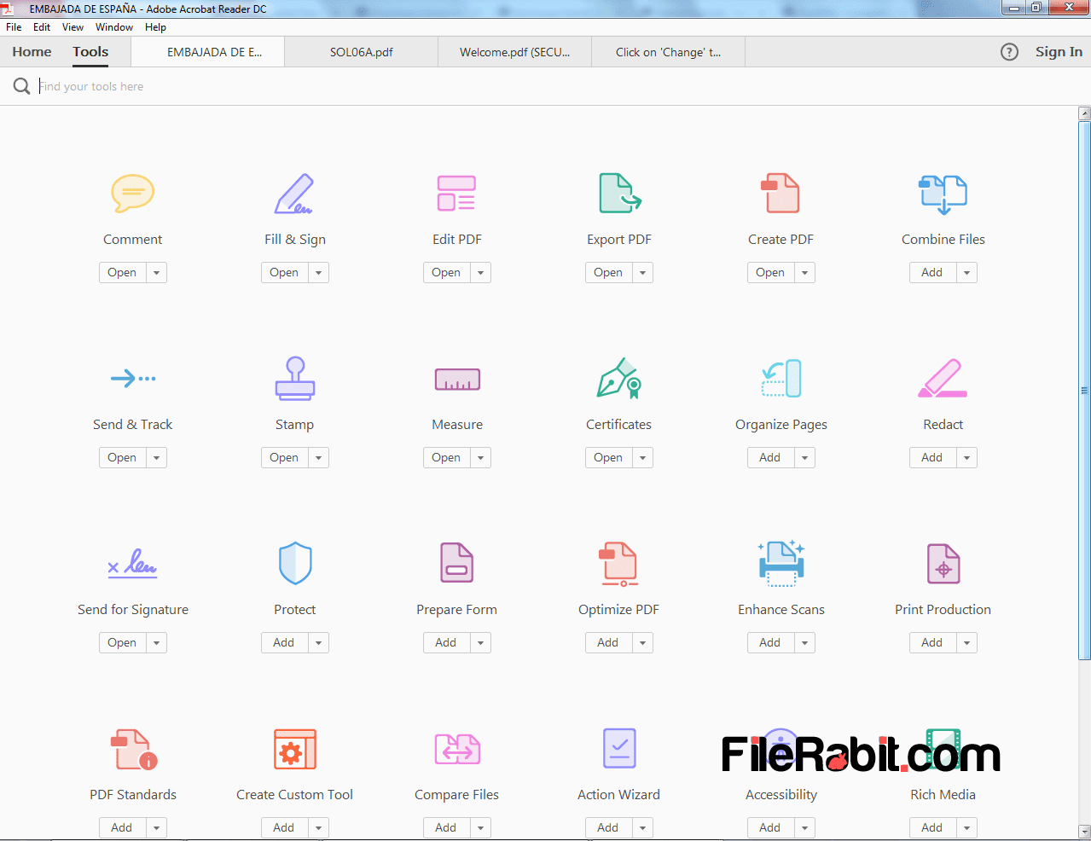Expand the Redact Add dropdown arrow

(966, 458)
